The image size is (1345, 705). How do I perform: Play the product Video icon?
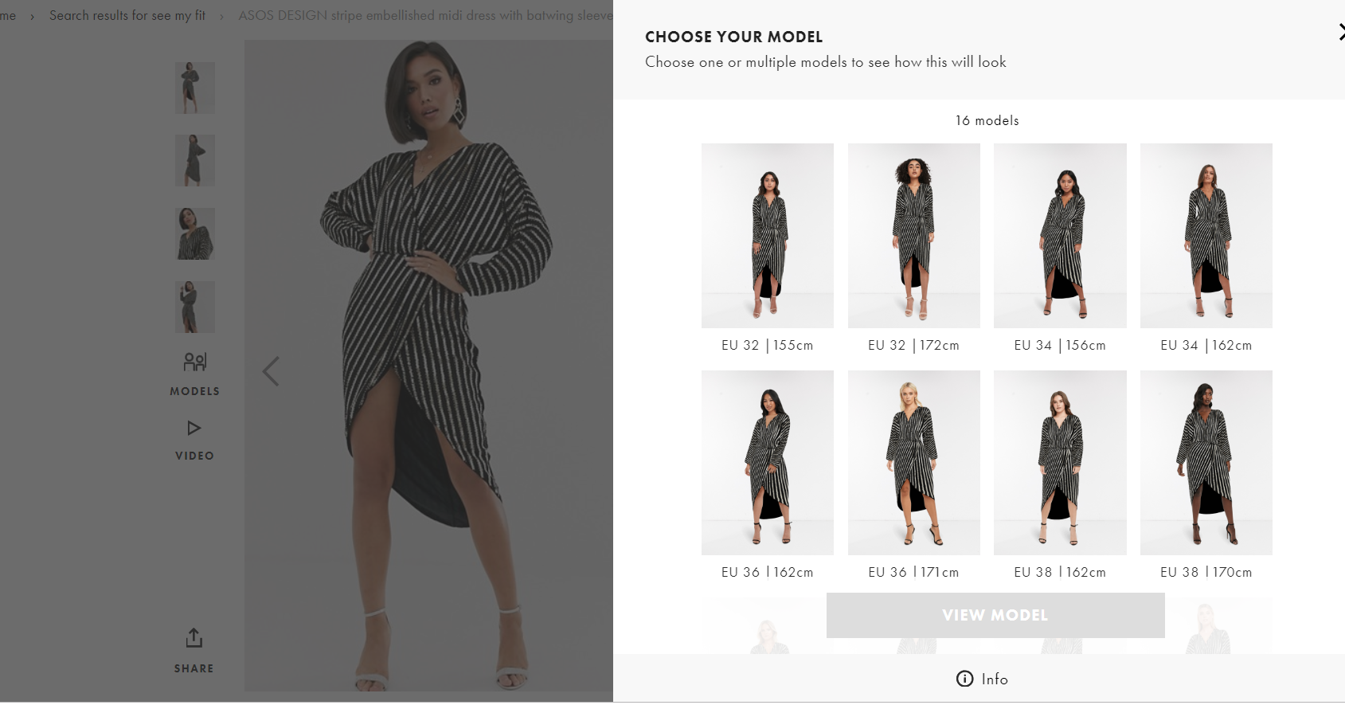194,429
